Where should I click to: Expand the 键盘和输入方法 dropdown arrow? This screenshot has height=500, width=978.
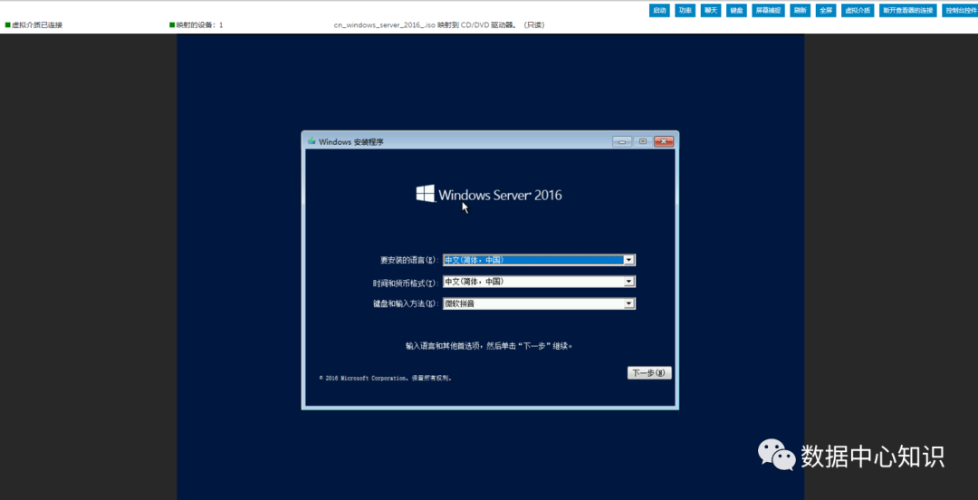click(x=629, y=304)
